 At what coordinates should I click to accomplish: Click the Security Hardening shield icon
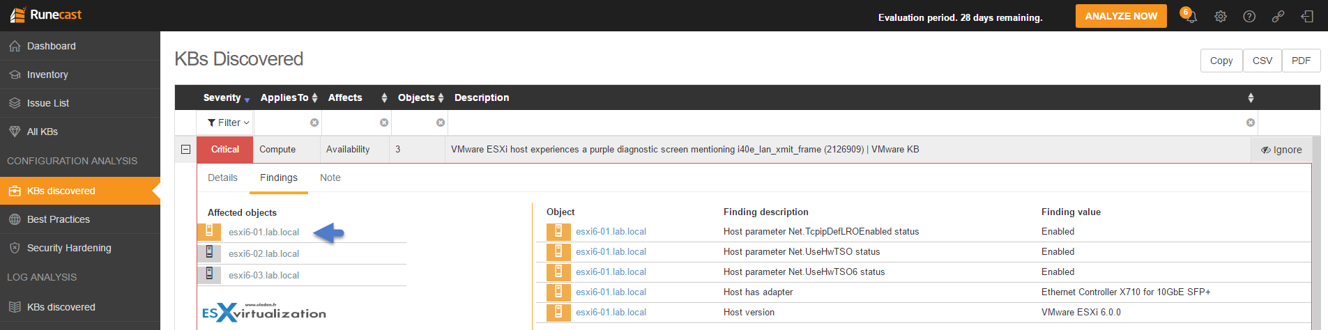(x=15, y=248)
